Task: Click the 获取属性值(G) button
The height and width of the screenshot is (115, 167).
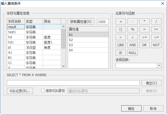Action: [81, 22]
